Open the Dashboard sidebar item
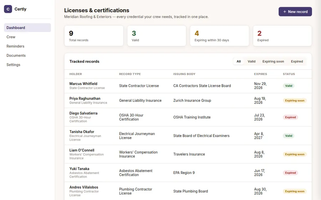321x200 pixels. tap(27, 27)
